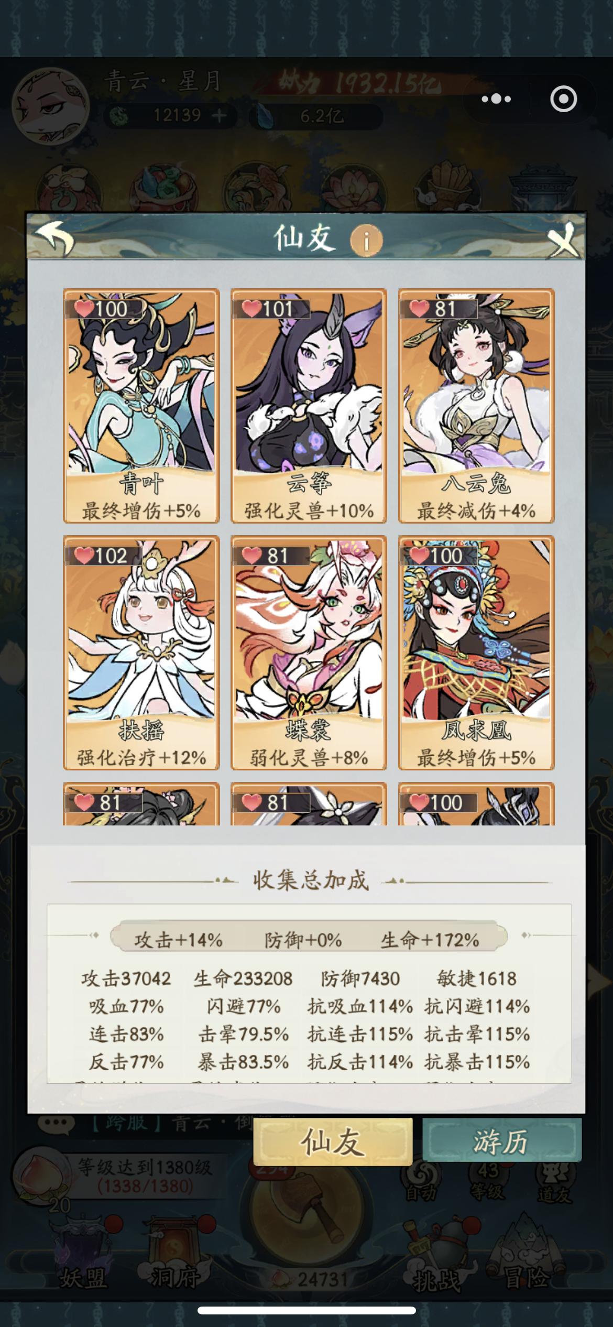Open the 凤求凰 companion card
Viewport: 613px width, 1327px height.
476,652
